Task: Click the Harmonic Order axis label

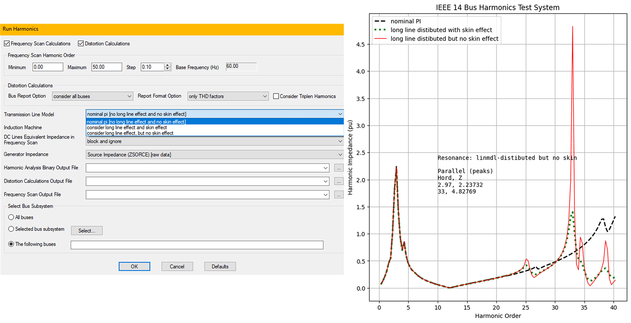Action: click(x=498, y=316)
